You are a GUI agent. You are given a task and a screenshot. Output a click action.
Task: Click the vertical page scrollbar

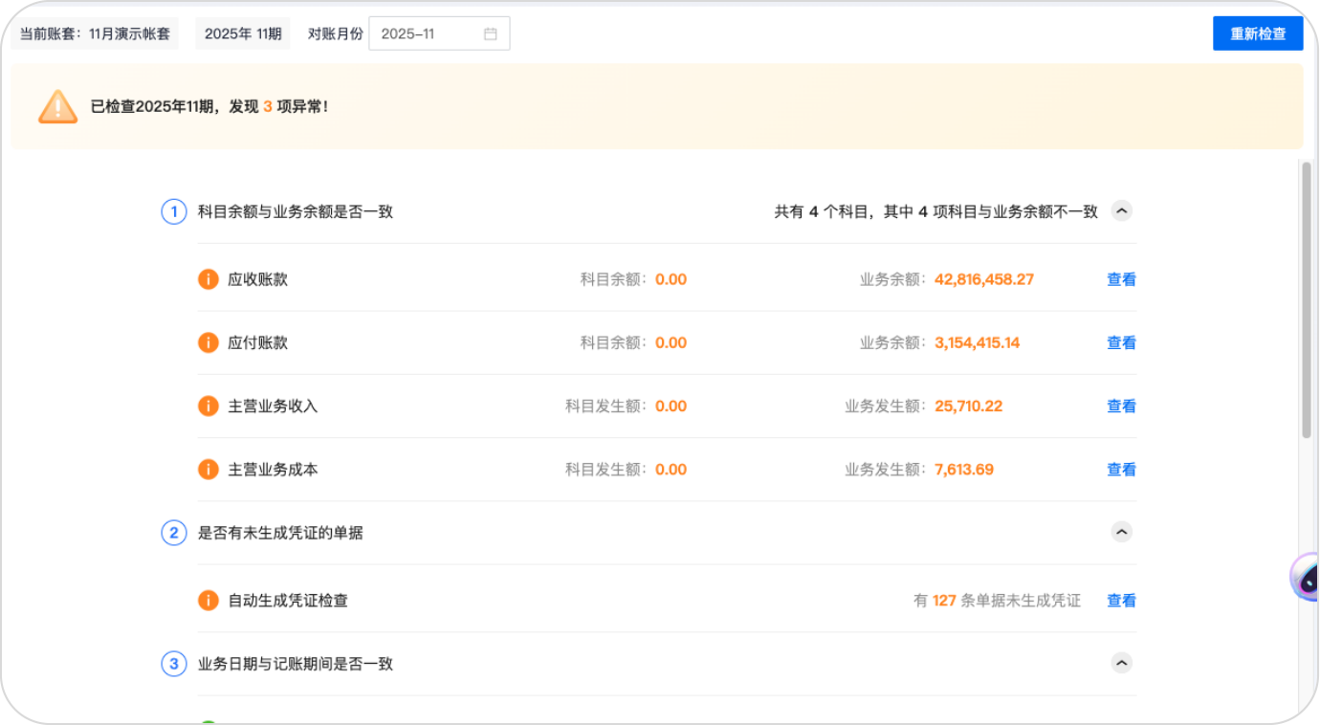(x=1307, y=298)
